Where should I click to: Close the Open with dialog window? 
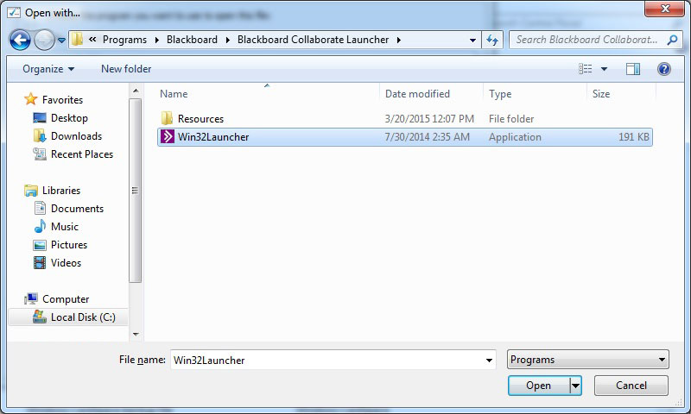pos(665,9)
